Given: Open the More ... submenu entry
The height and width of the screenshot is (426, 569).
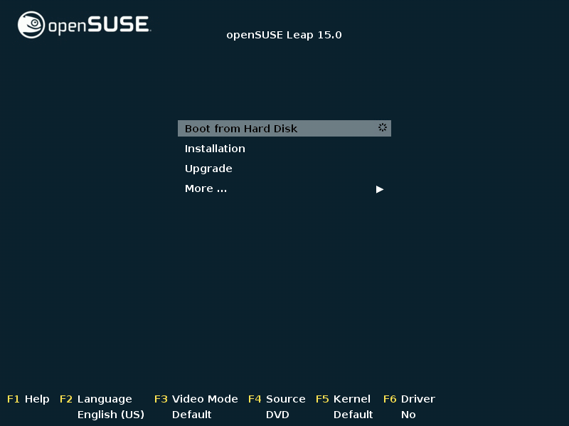Looking at the screenshot, I should pyautogui.click(x=206, y=188).
